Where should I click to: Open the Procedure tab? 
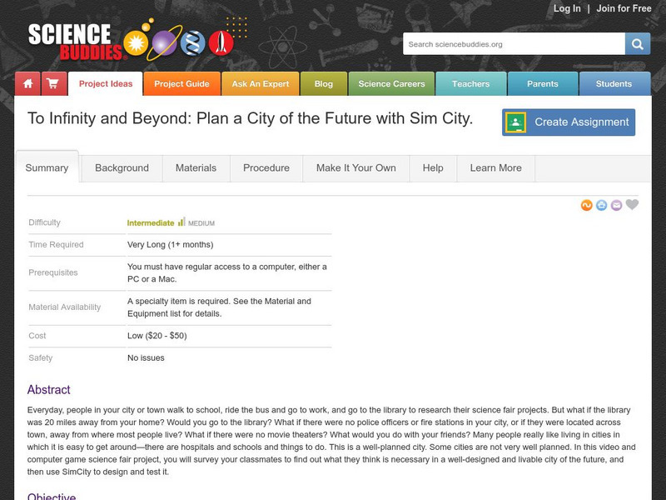[x=266, y=168]
